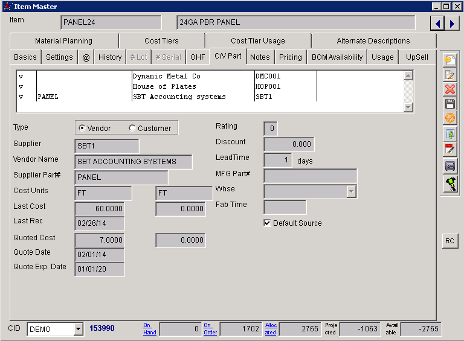Click the orange cancel circle icon

click(449, 118)
